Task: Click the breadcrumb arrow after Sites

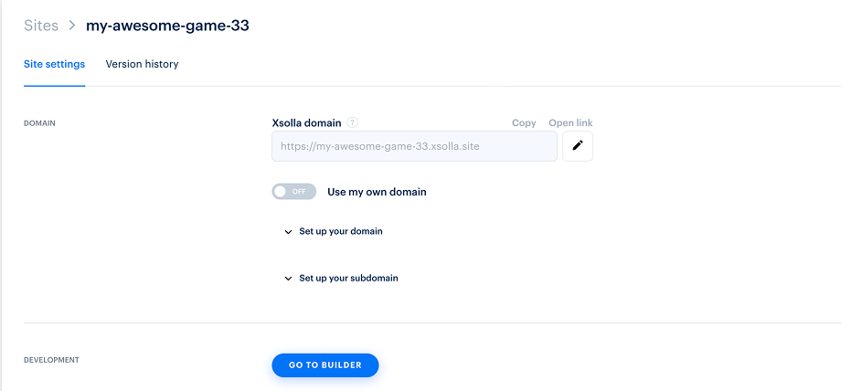Action: point(72,26)
